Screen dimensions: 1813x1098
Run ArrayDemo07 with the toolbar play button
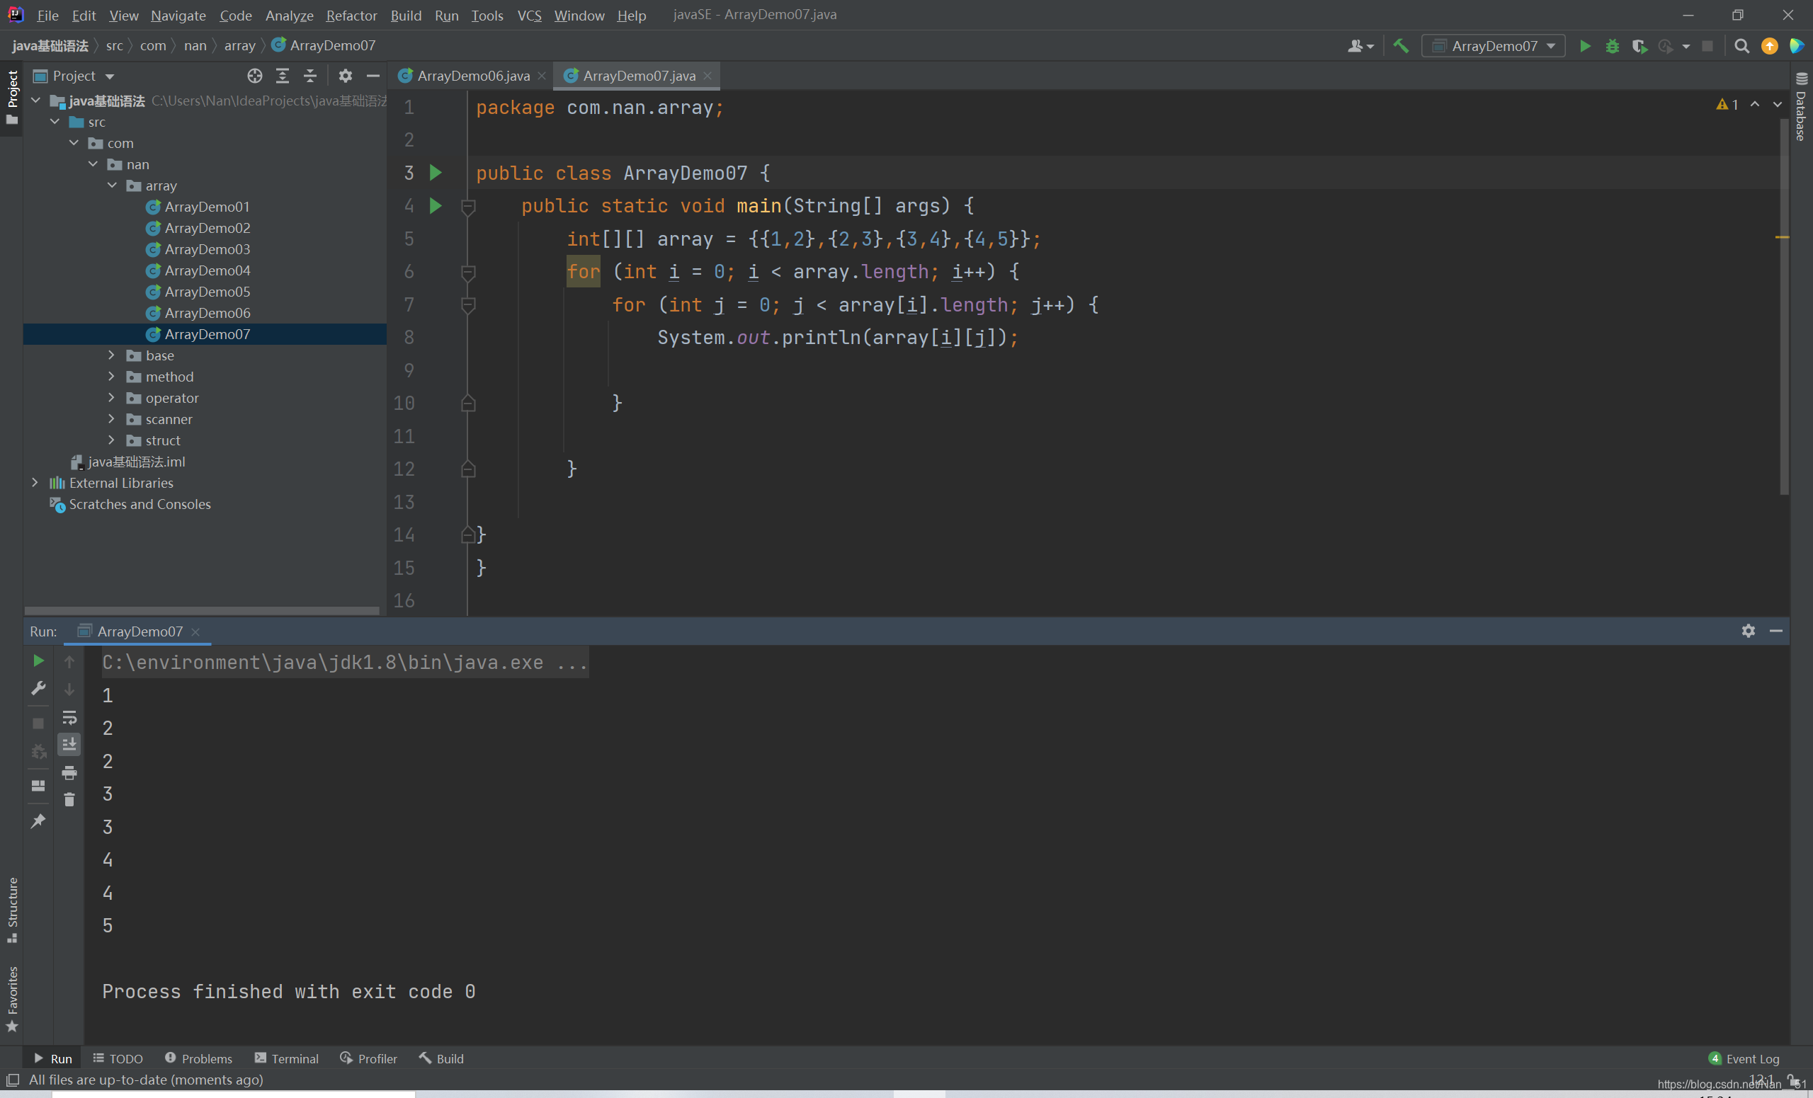point(1585,45)
